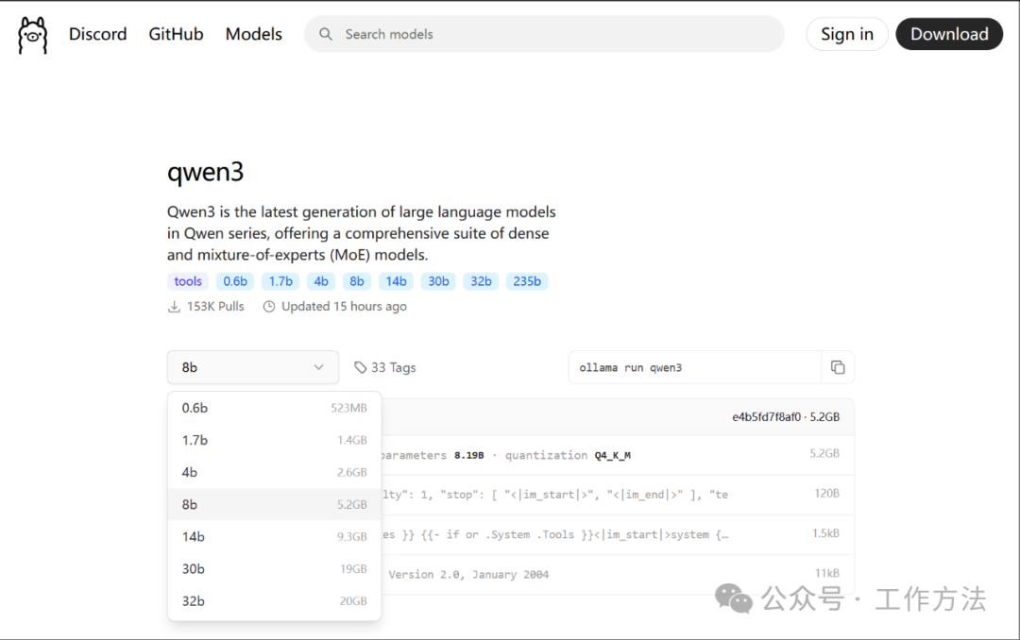Choose 1.7b 1.4GB from the dropdown
The width and height of the screenshot is (1020, 640).
[274, 440]
